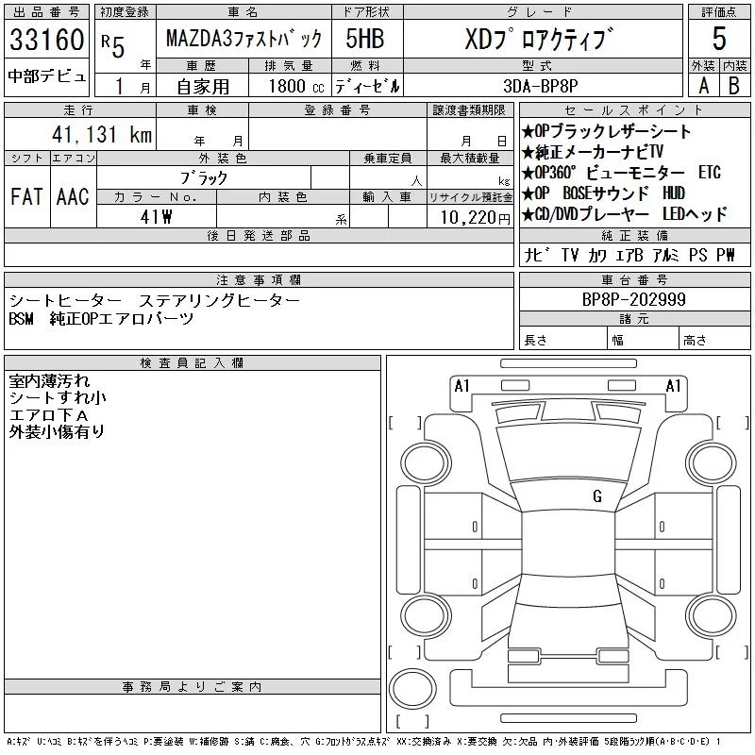Click the spare tire circle below diagram

coord(412,689)
